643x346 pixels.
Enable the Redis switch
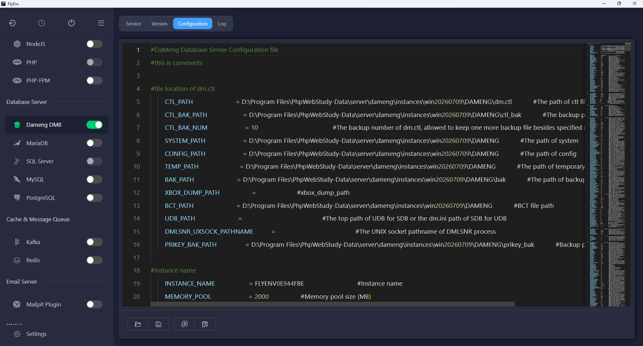94,260
